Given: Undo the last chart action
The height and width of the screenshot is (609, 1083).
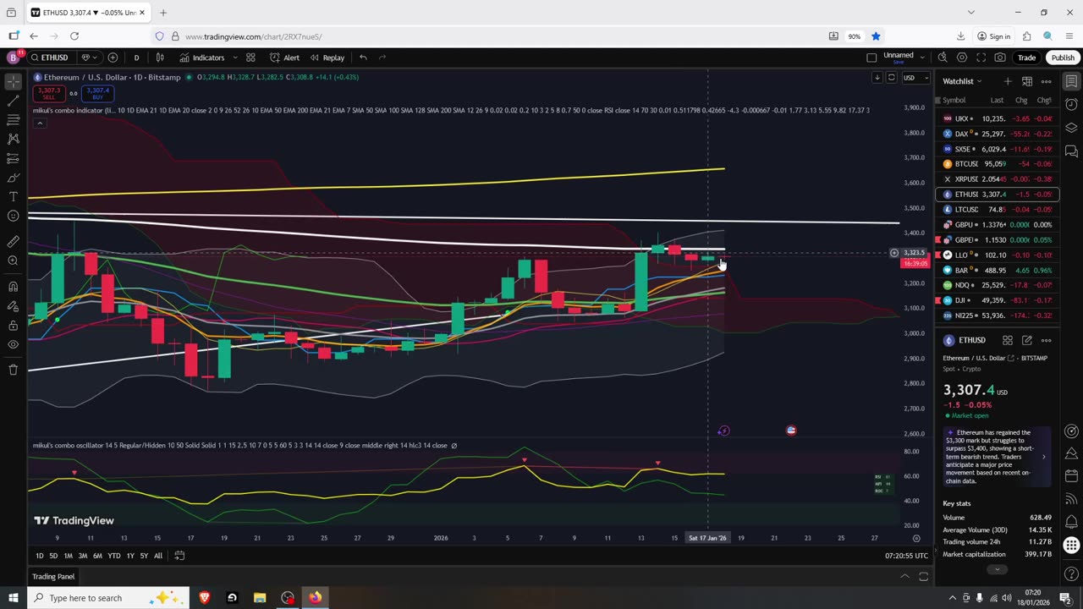Looking at the screenshot, I should pyautogui.click(x=363, y=58).
